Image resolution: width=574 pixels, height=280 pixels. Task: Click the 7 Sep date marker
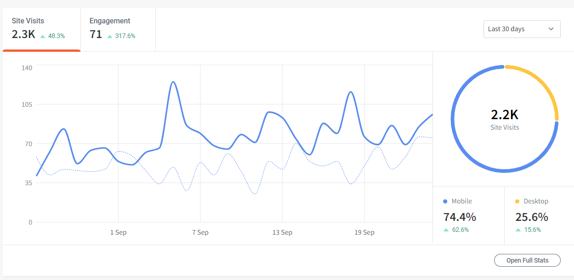click(200, 233)
